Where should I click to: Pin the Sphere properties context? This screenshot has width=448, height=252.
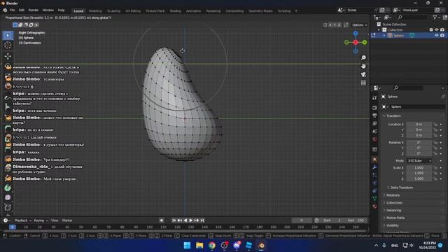(443, 97)
